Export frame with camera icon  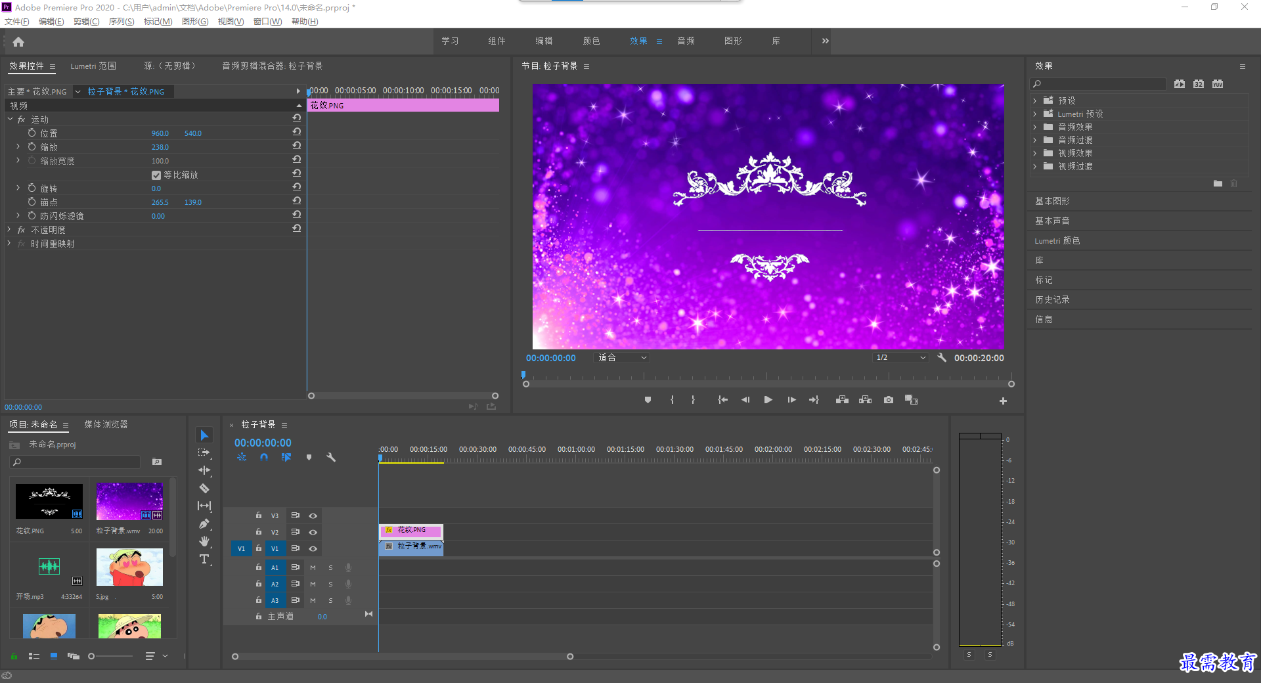(889, 400)
